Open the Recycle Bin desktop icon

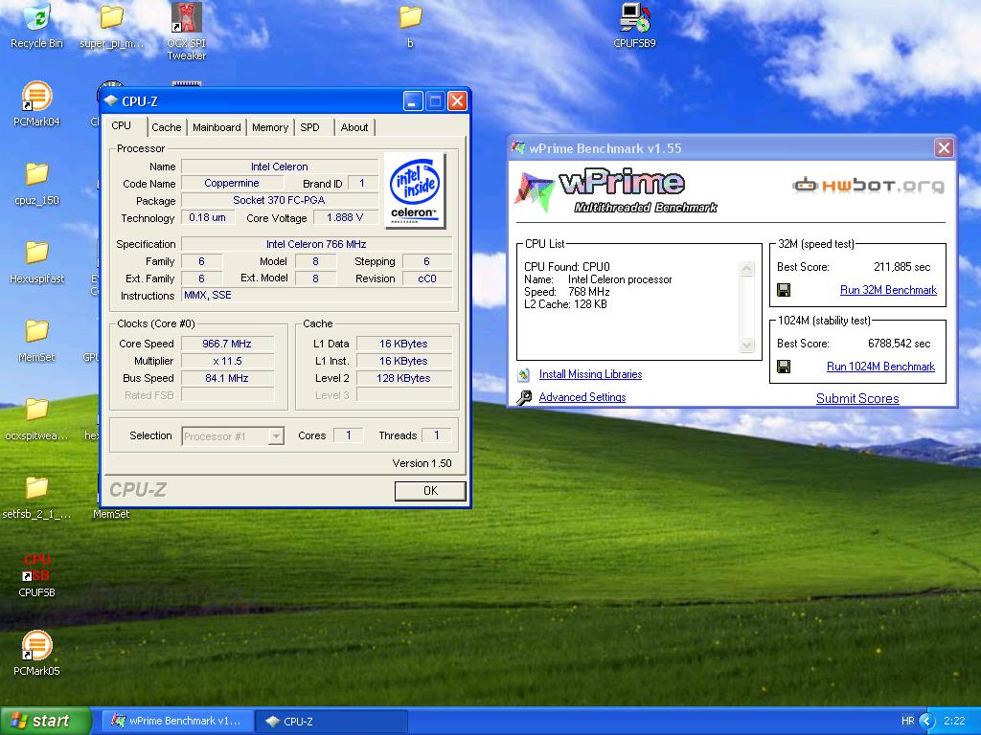37,25
